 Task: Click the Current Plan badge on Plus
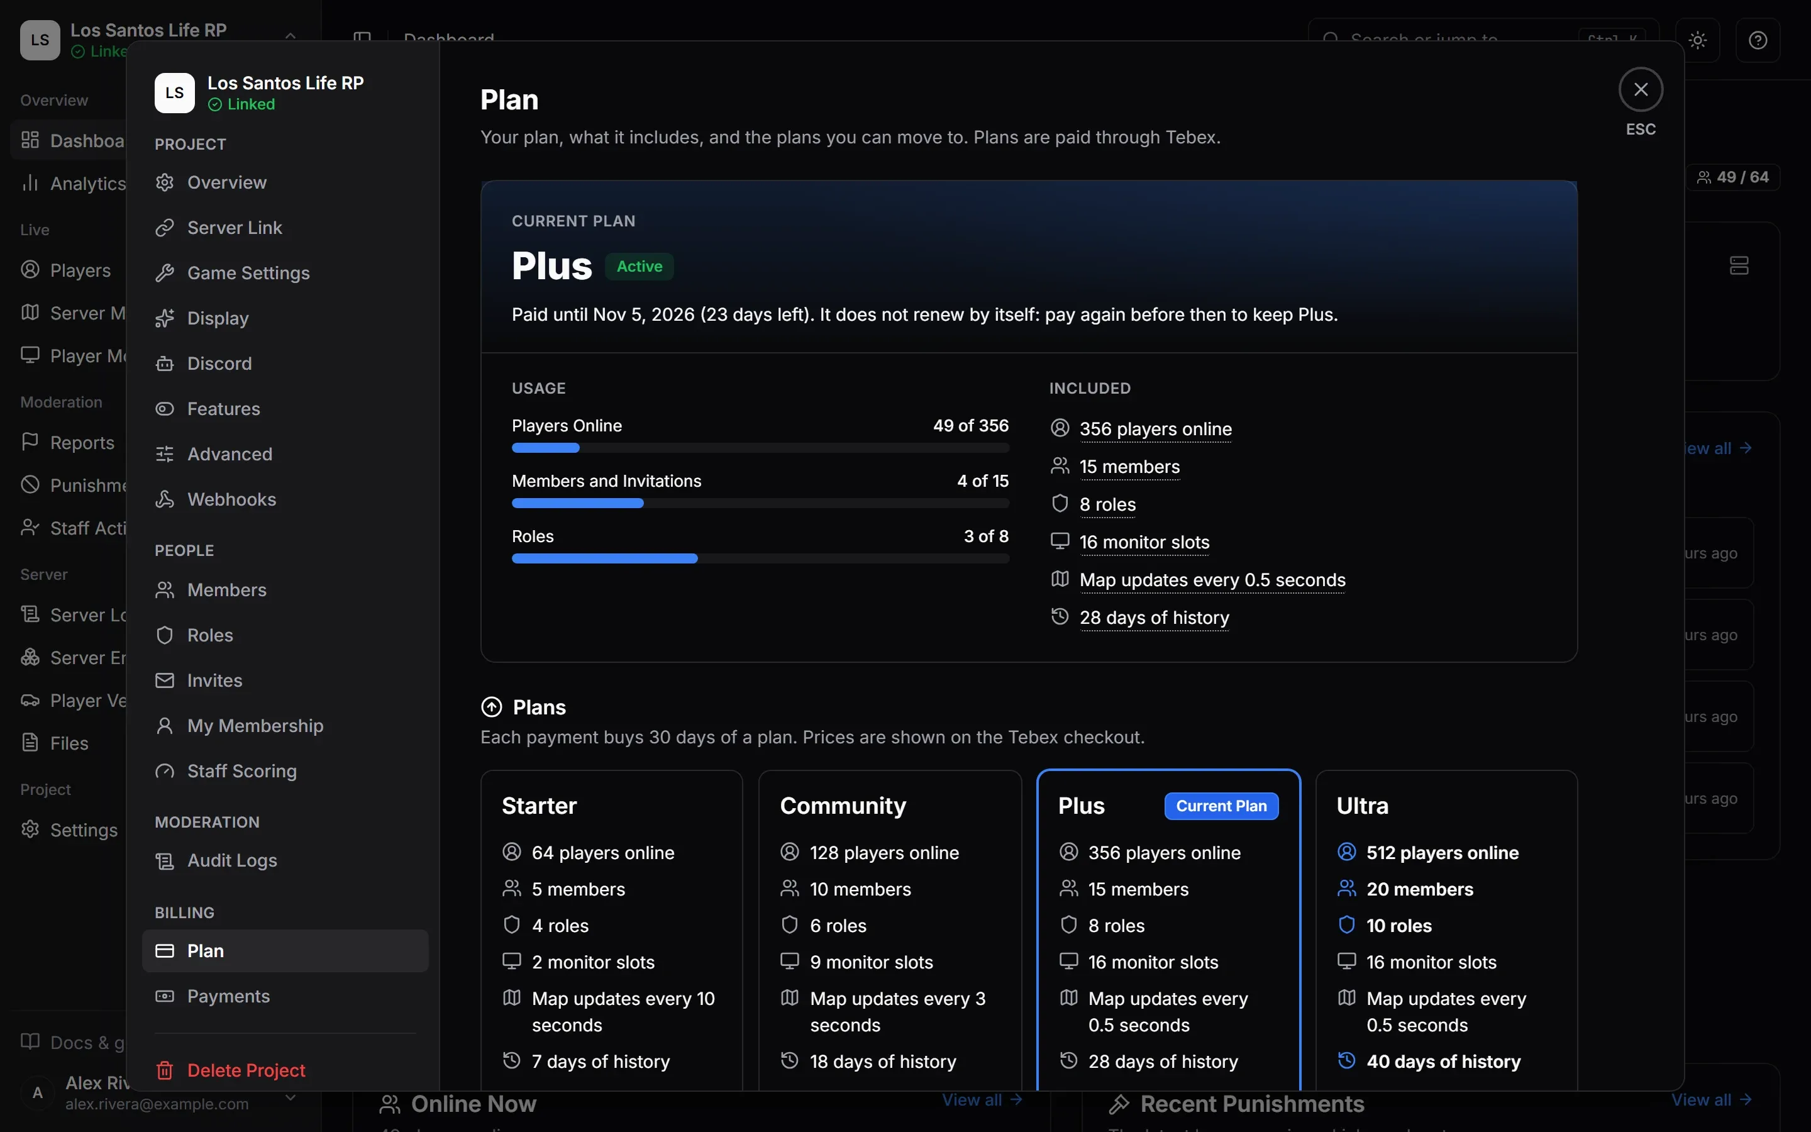pos(1221,806)
